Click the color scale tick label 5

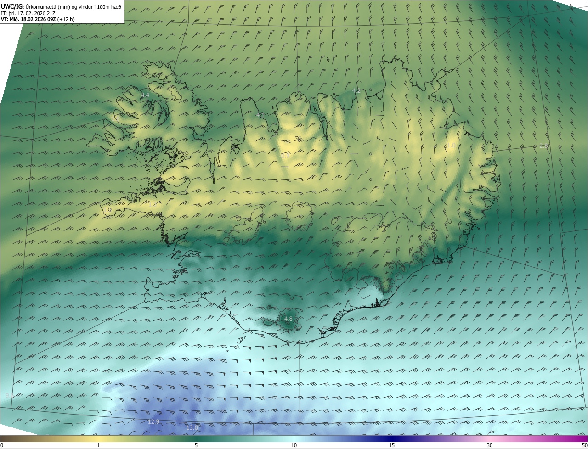(x=196, y=445)
